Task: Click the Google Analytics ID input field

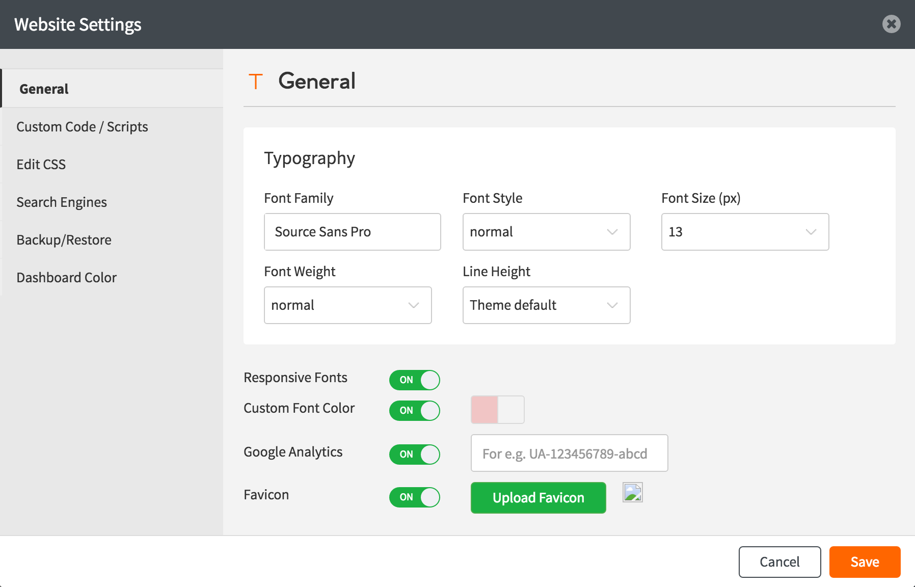Action: 569,453
